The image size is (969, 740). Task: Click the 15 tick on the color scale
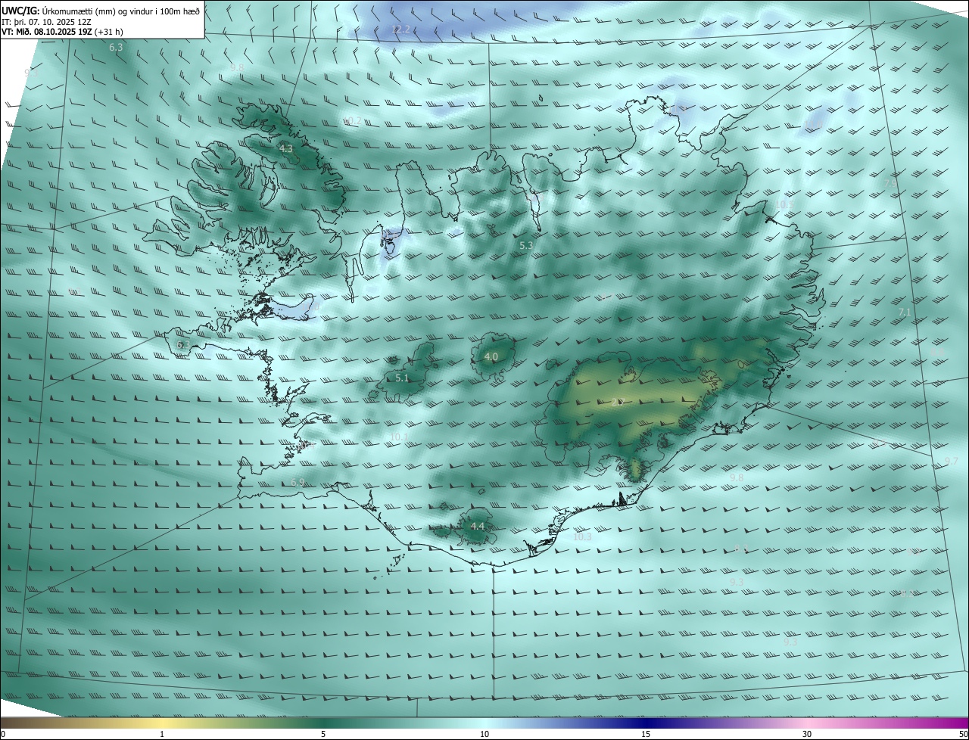tap(646, 734)
